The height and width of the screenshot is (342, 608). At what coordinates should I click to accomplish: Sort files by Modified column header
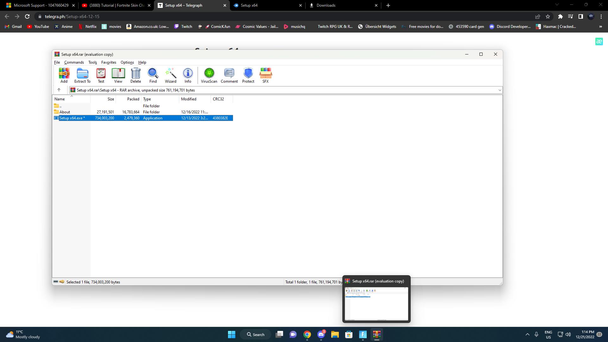point(189,99)
